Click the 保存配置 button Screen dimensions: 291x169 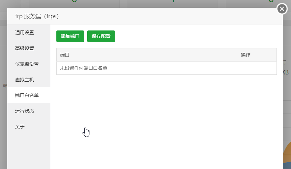pyautogui.click(x=101, y=36)
